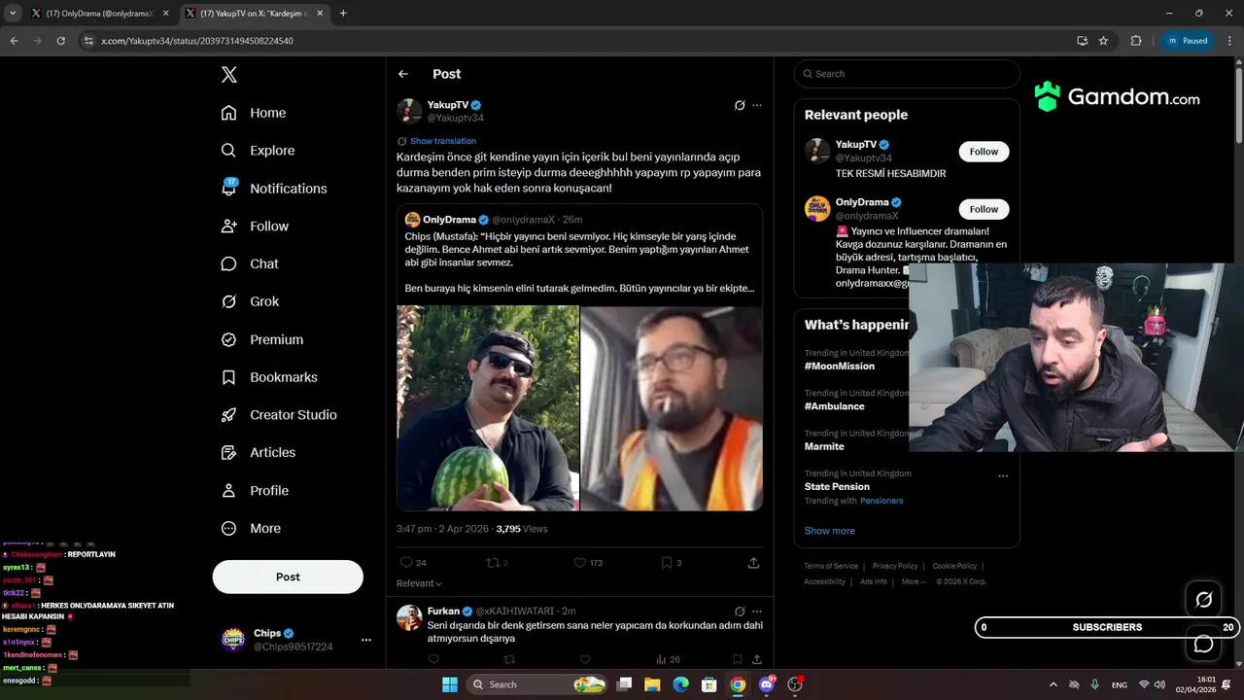Open more options on YakupTV post
Screen dimensions: 1244x700
pyautogui.click(x=757, y=105)
